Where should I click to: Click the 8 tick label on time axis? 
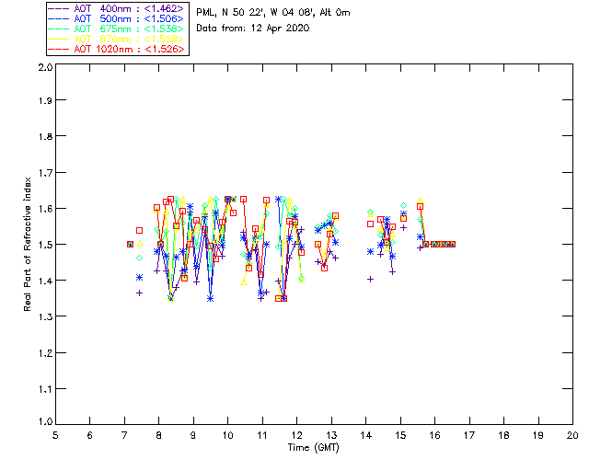(159, 435)
